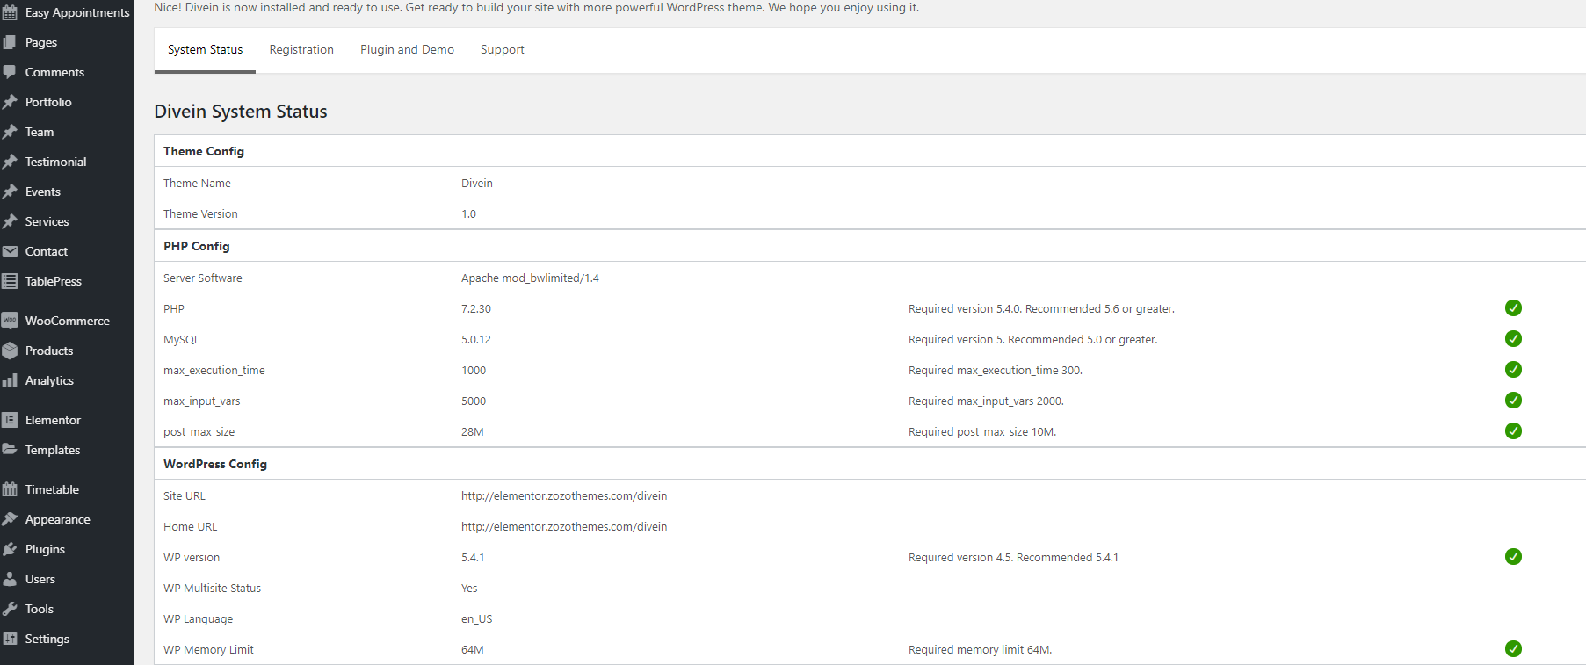Click the Elementor icon in sidebar

pos(10,420)
